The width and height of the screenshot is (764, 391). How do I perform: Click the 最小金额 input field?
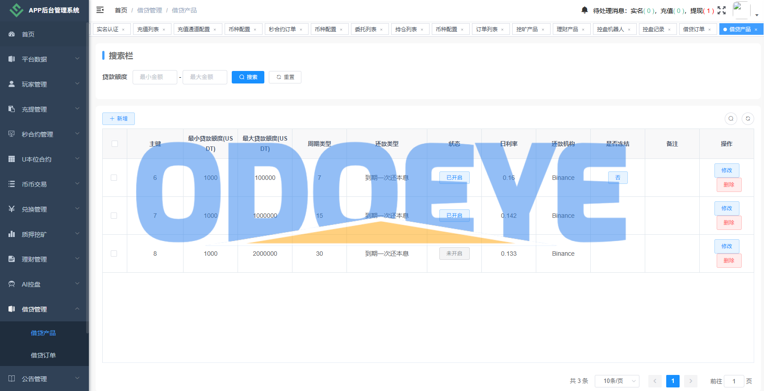(155, 77)
